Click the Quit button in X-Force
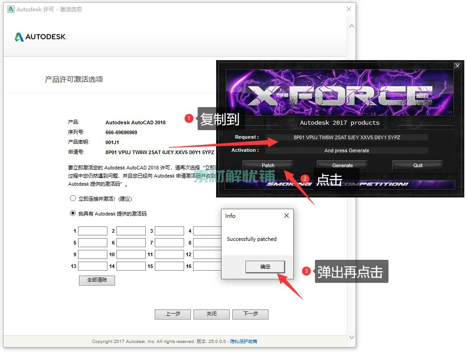 tap(417, 165)
